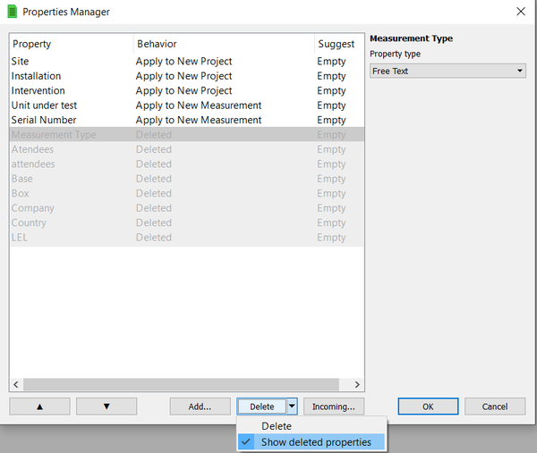537x453 pixels.
Task: Open the Incoming... dialog
Action: pyautogui.click(x=333, y=407)
